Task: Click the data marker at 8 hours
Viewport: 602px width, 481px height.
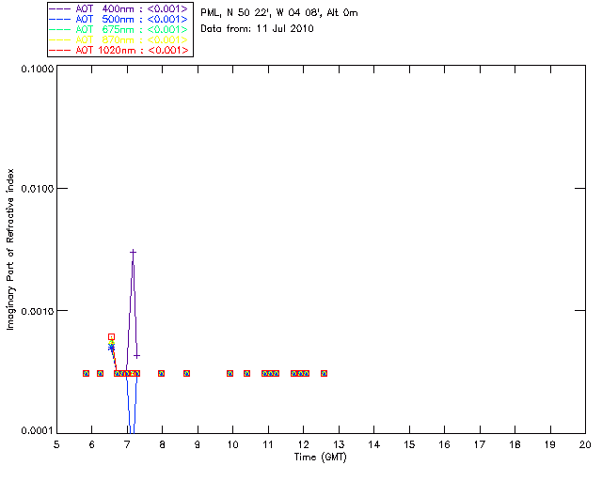Action: coord(161,373)
